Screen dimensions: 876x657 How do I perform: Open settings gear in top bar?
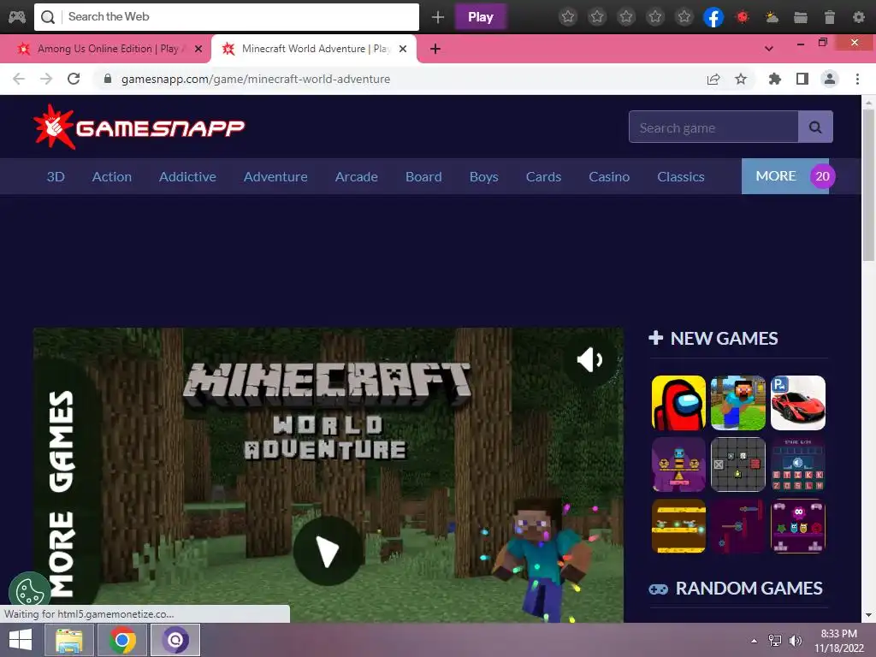coord(859,17)
